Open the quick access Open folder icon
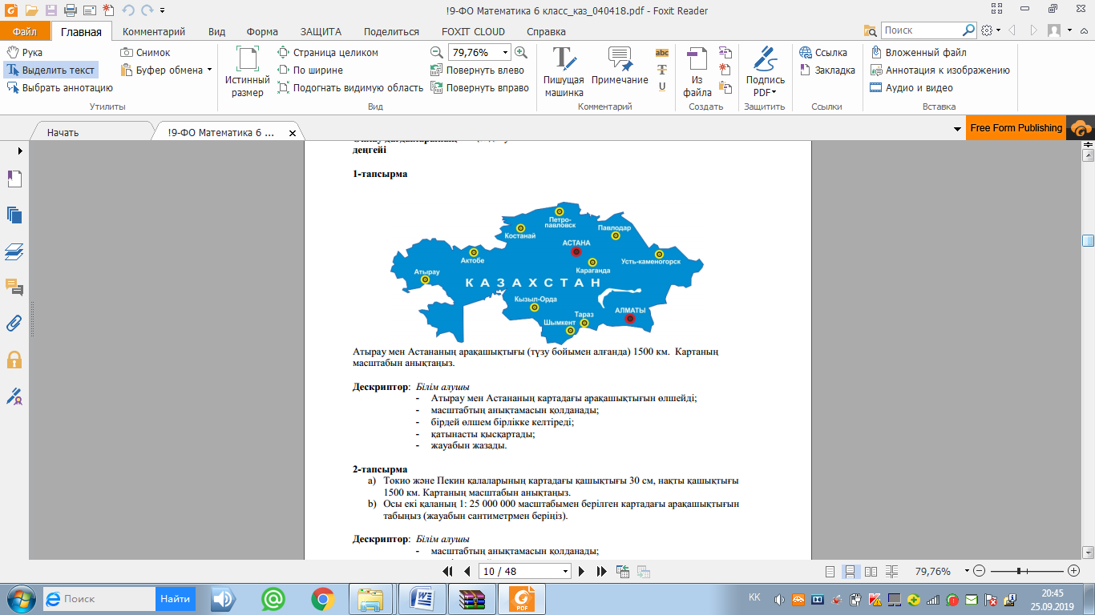Screen dimensions: 1095x615 tap(31, 10)
